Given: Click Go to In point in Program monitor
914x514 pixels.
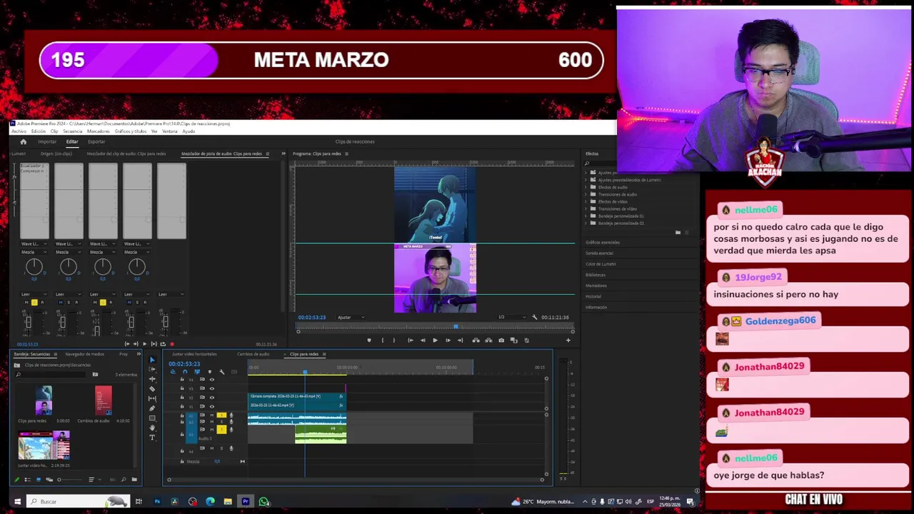Looking at the screenshot, I should coord(410,340).
